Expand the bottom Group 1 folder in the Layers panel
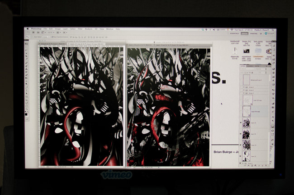Image resolution: width=294 pixels, height=195 pixels. pyautogui.click(x=243, y=163)
